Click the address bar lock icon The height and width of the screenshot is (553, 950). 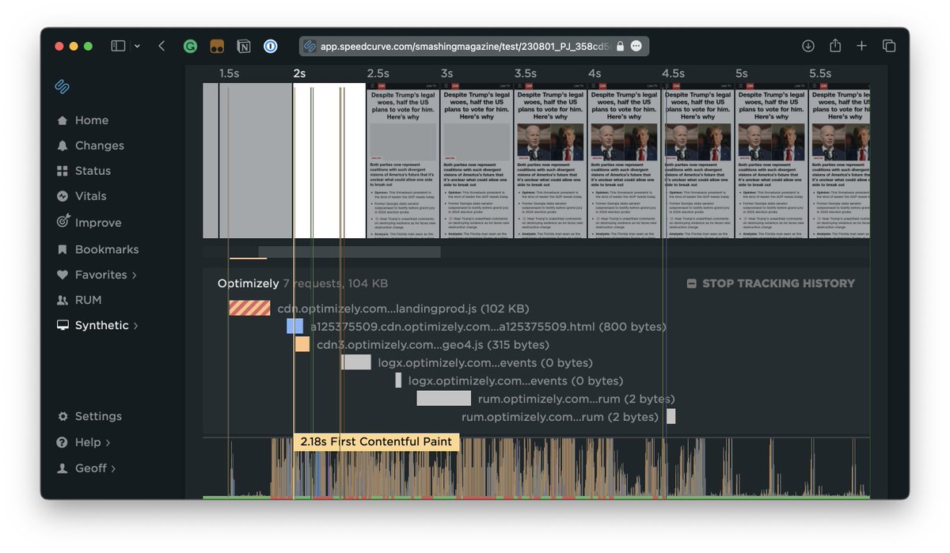pos(620,46)
